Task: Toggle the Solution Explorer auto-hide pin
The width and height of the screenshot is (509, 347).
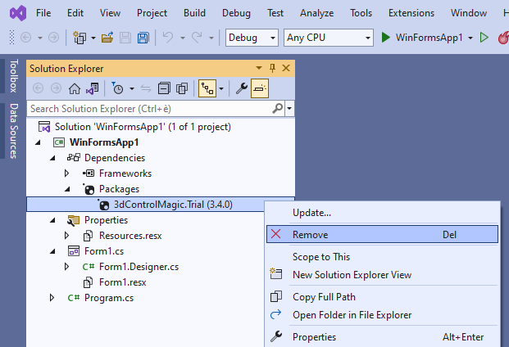Action: pyautogui.click(x=273, y=69)
